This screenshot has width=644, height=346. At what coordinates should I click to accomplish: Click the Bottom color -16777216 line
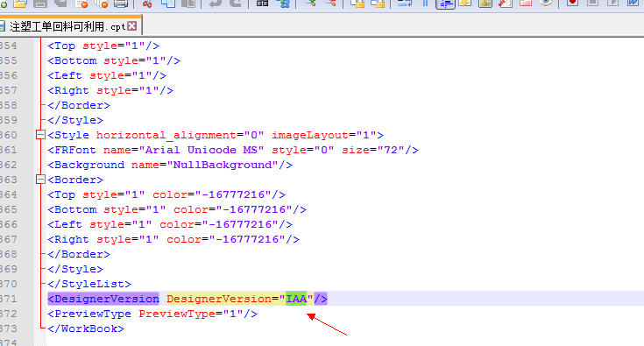point(177,209)
